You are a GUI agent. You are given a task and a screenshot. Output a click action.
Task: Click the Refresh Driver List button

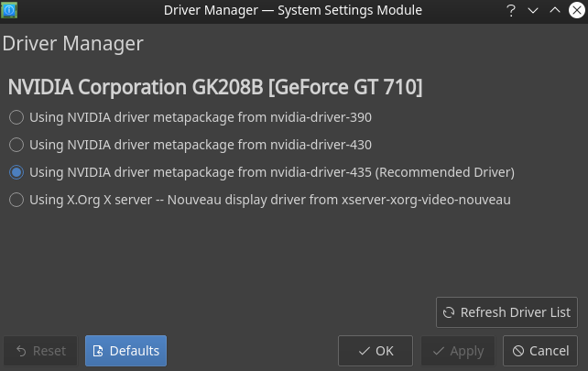[x=506, y=312]
